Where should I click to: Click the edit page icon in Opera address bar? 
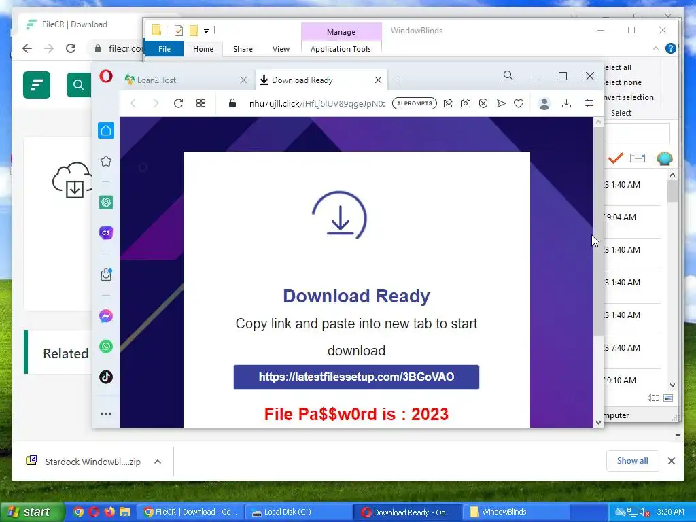point(448,103)
